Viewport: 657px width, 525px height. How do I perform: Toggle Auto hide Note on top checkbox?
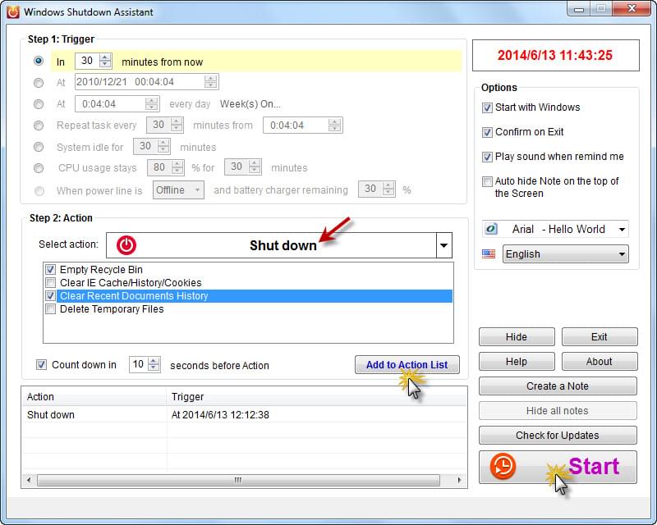tap(488, 181)
